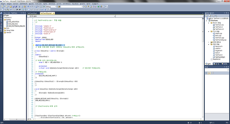Select the TestTransDlg.cpp editor tab
The image size is (230, 124).
coord(46,13)
